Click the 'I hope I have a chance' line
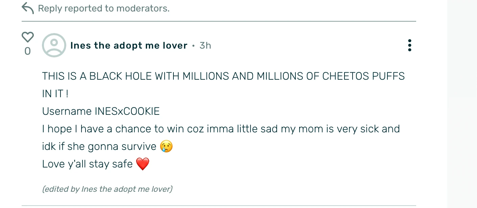477x208 pixels. (x=221, y=129)
